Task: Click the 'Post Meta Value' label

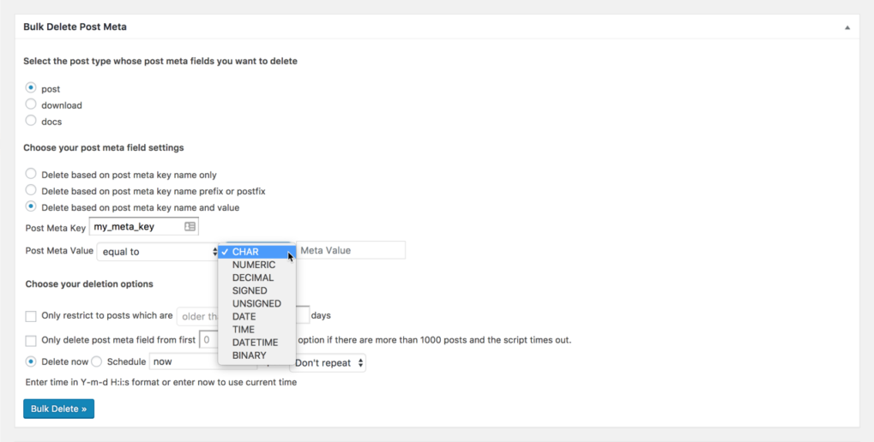Action: coord(59,250)
